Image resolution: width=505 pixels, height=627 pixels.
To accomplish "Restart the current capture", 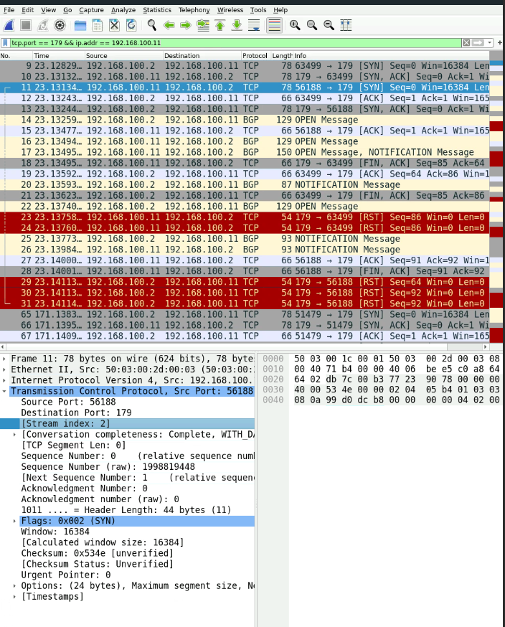I will click(43, 26).
